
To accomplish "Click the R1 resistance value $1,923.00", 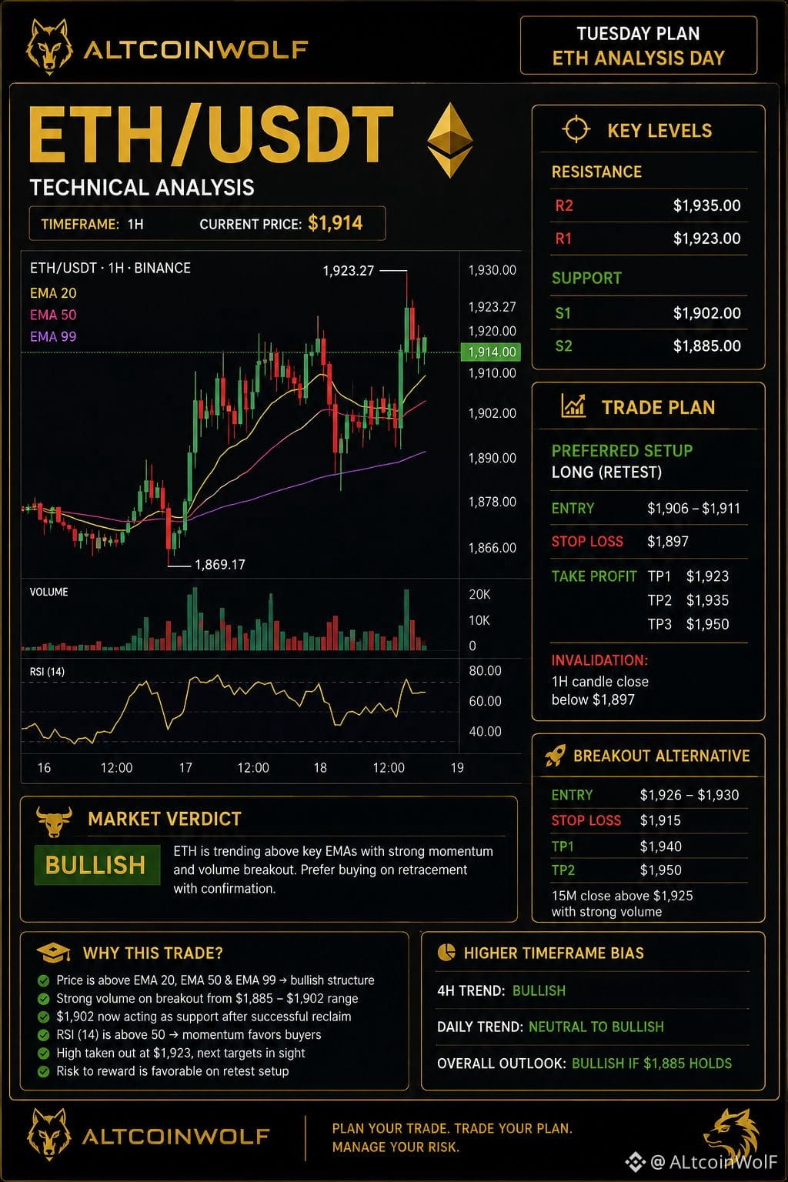I will tap(706, 239).
